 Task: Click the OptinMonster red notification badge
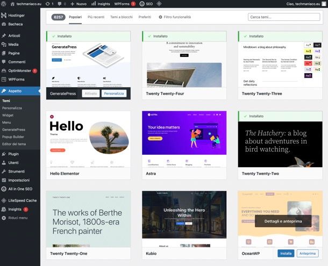click(35, 71)
